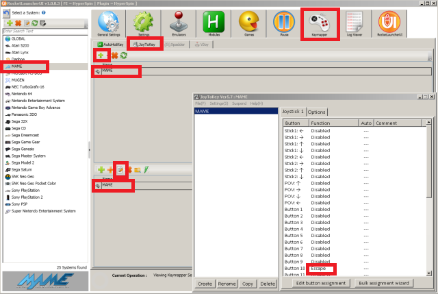
Task: Open JoyToKey Help(H) menu
Action: (x=257, y=103)
